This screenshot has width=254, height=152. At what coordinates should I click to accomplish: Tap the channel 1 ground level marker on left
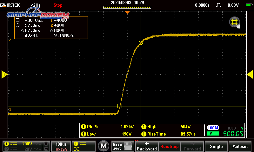pyautogui.click(x=4, y=74)
